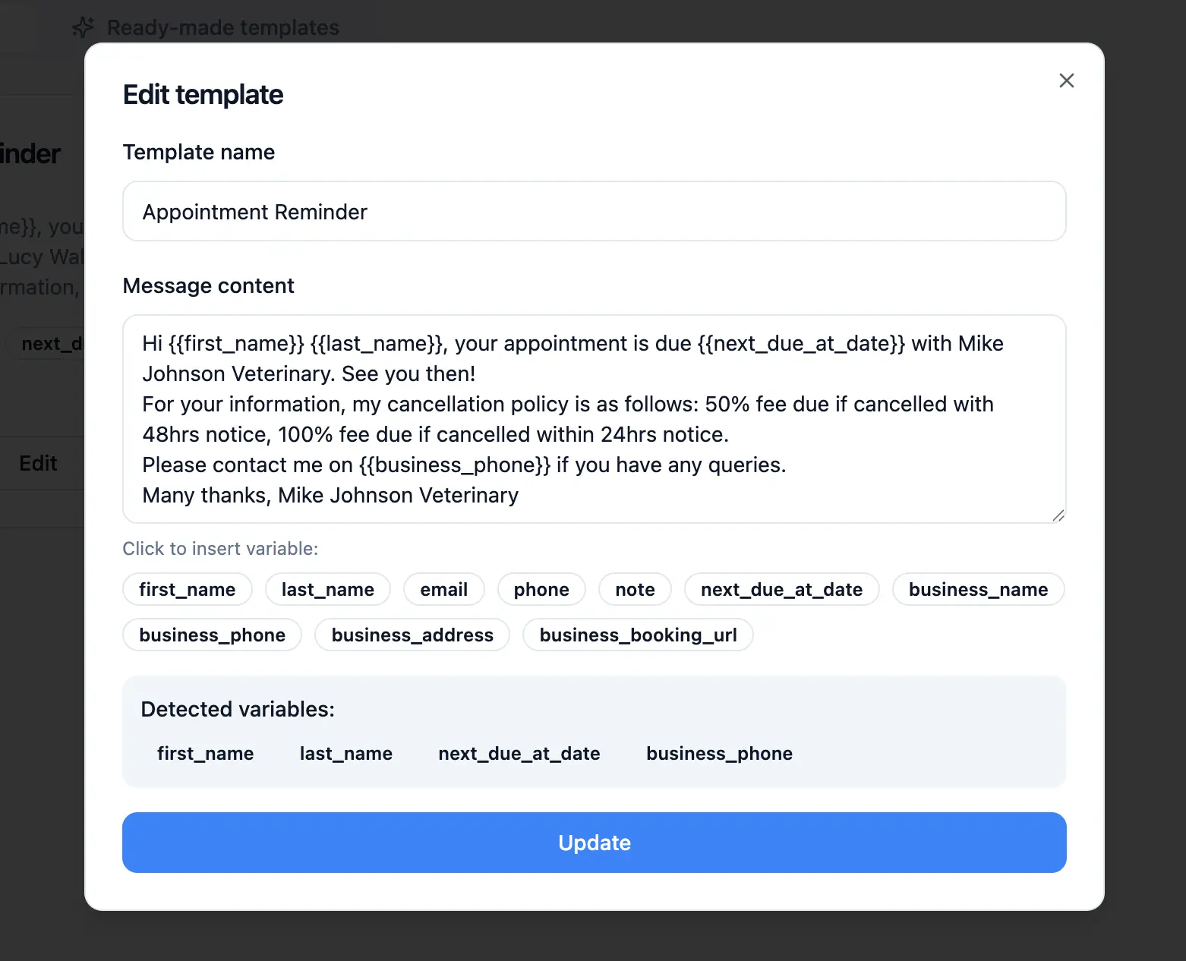Select first_name under Detected variables
The image size is (1186, 961).
205,753
